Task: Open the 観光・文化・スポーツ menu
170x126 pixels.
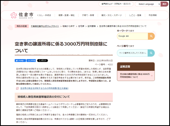Action: pos(112,15)
